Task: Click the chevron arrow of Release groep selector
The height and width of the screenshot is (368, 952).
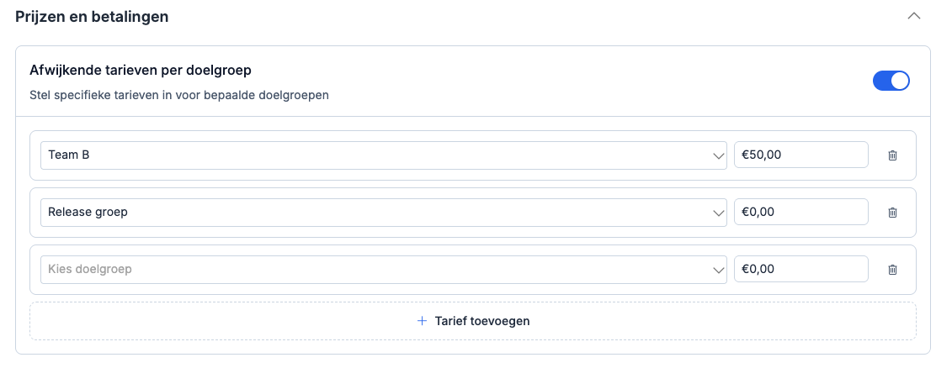Action: [x=718, y=213]
